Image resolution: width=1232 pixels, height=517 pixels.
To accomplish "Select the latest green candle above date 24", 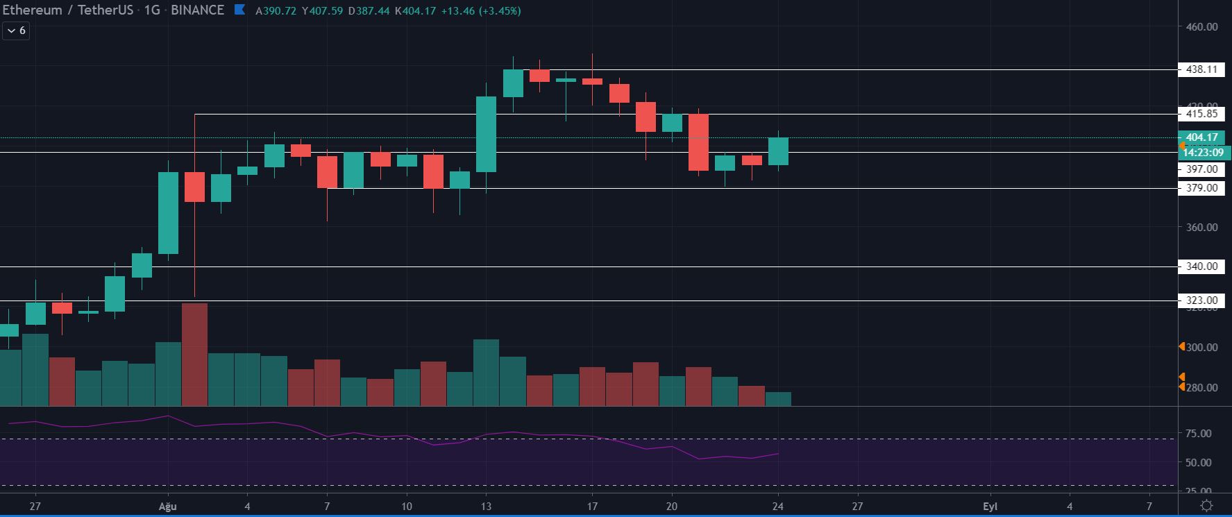I will (778, 151).
